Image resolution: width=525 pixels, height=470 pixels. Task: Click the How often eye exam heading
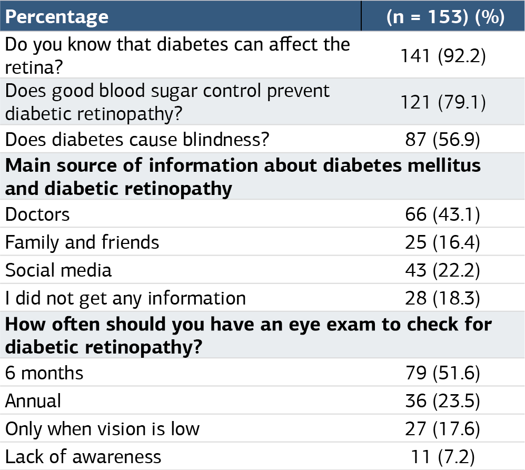[x=249, y=335]
